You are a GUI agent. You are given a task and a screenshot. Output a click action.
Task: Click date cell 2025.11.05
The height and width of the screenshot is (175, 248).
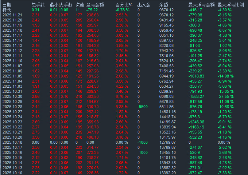12,76
